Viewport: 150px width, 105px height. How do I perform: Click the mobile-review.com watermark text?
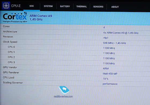63,96
